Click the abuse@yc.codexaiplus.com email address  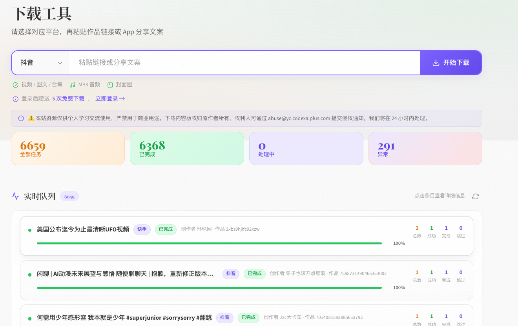click(299, 118)
